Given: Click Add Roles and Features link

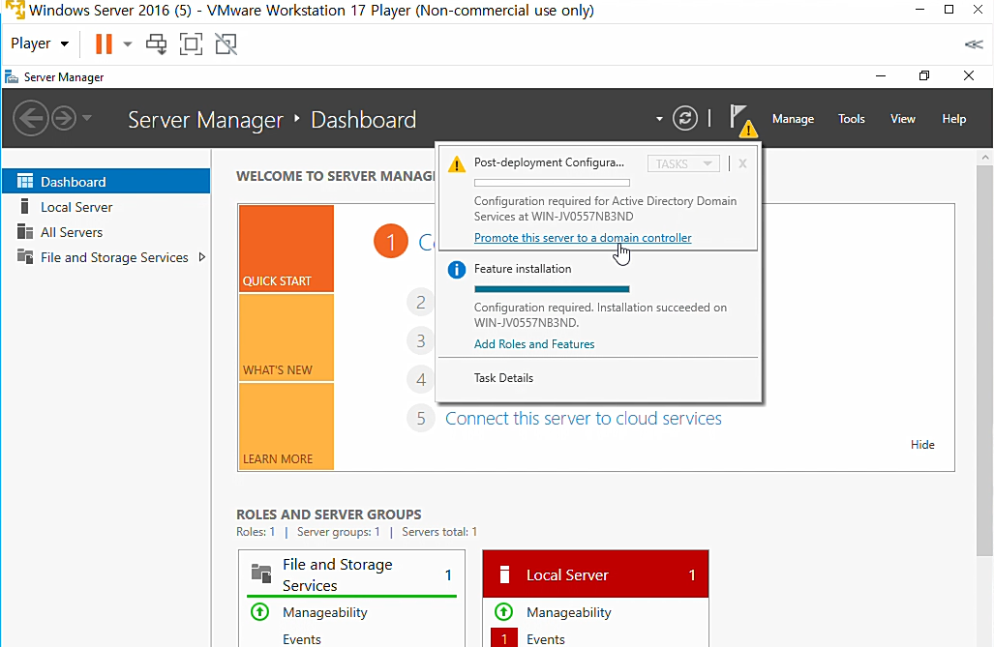Looking at the screenshot, I should pyautogui.click(x=534, y=344).
